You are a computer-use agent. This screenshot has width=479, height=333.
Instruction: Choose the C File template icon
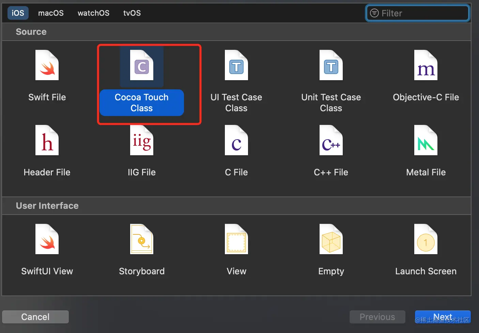236,140
